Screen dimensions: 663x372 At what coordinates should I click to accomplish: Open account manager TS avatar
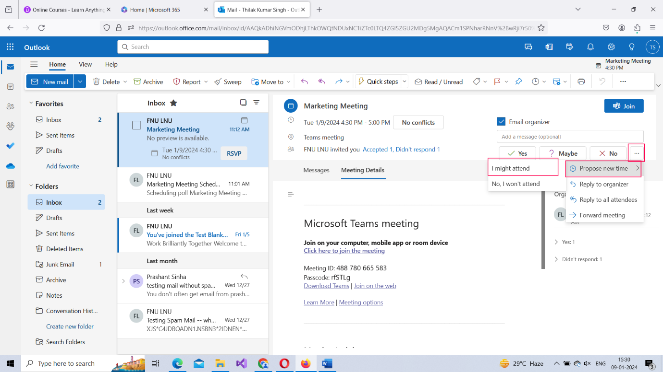[x=652, y=47]
